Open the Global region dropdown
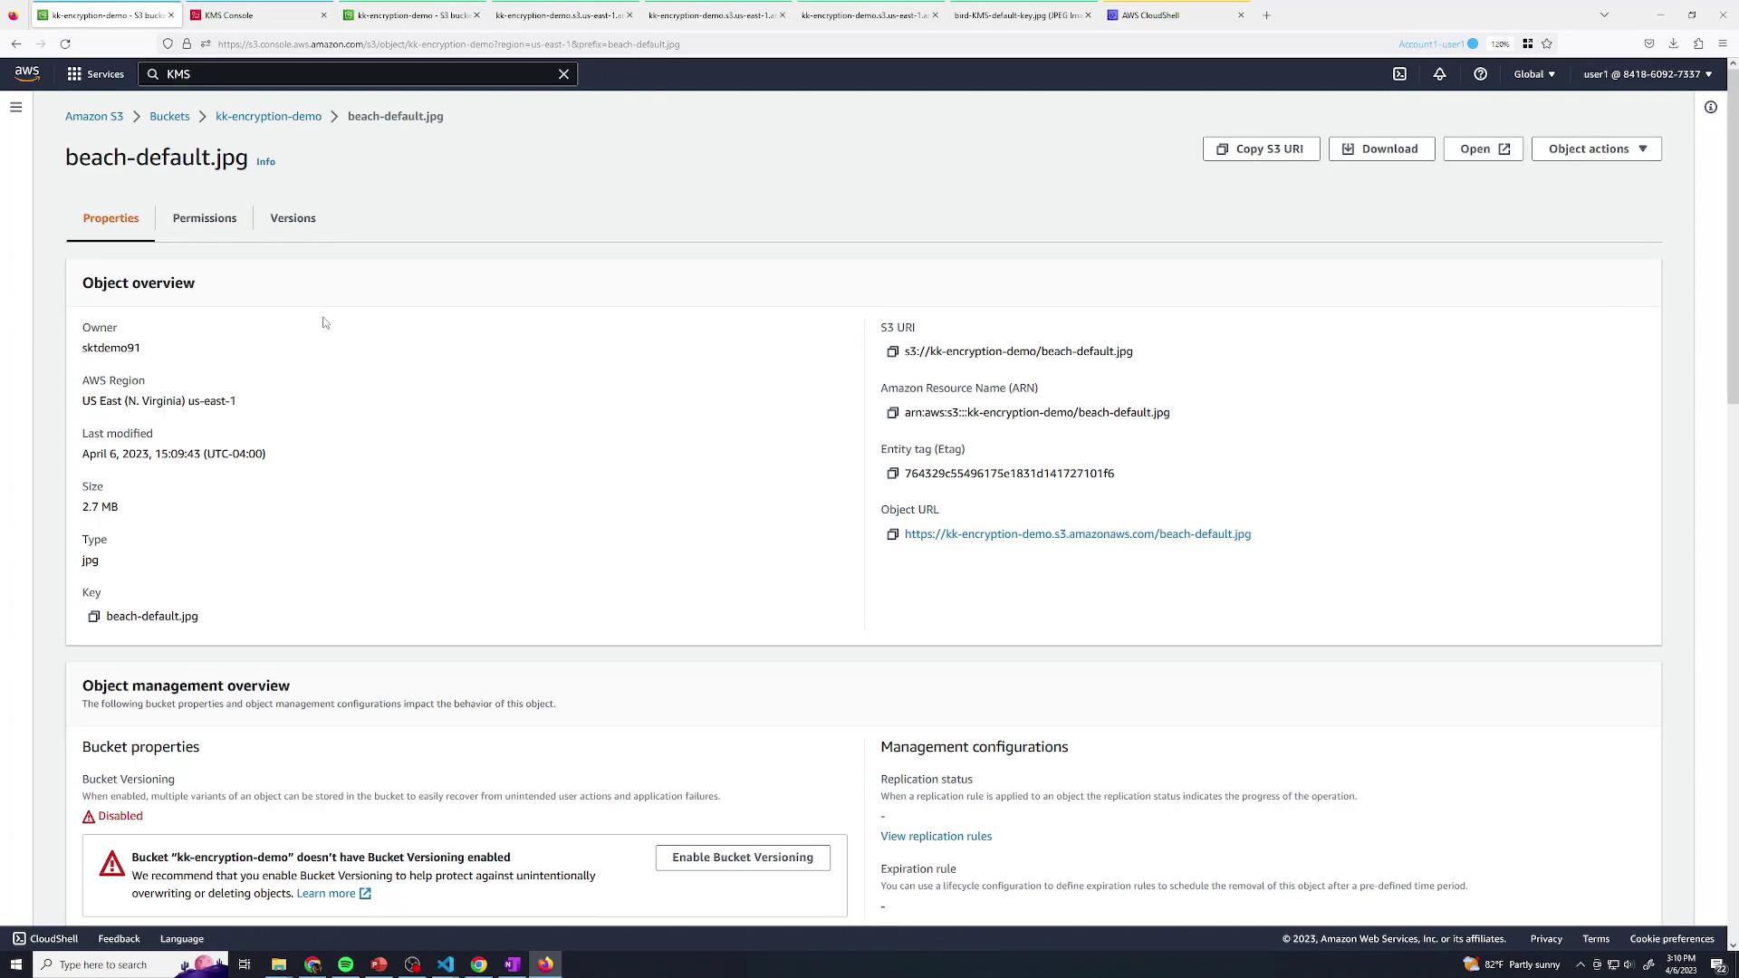The height and width of the screenshot is (978, 1739). 1533,74
